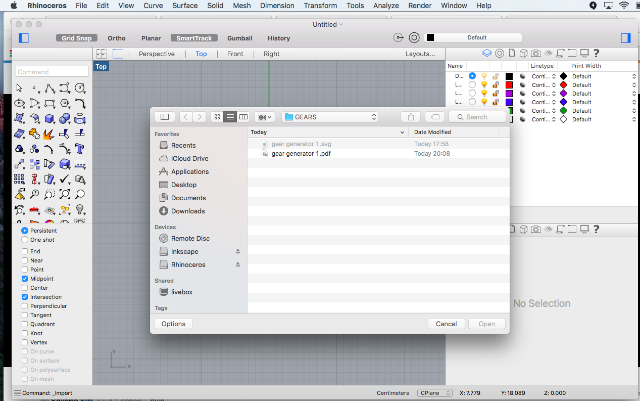Open the camera Named Views panel

[536, 53]
